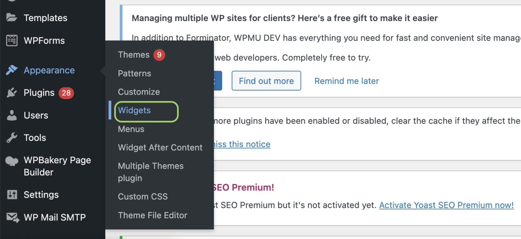Click the Templates folder icon
Image resolution: width=521 pixels, height=239 pixels.
tap(11, 18)
